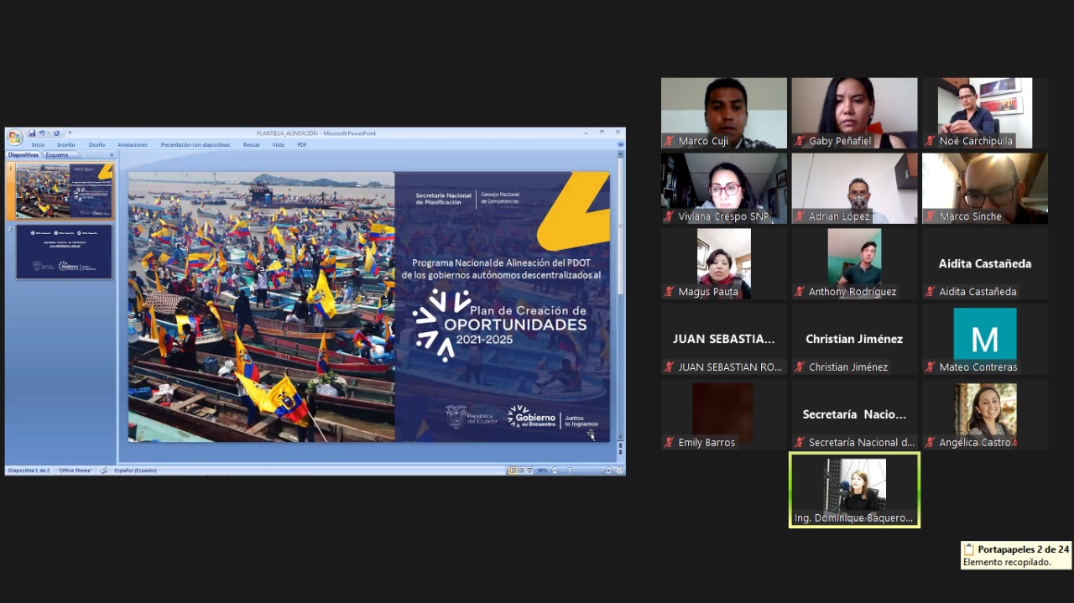
Task: Close the slides thumbnail pane
Action: 112,155
